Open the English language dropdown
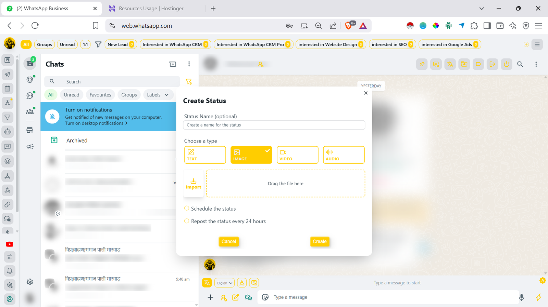 pyautogui.click(x=225, y=283)
